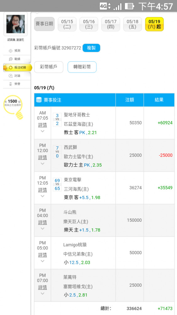The image size is (177, 315).
Task: Select the 05/15 (二) date tab
Action: (67, 24)
